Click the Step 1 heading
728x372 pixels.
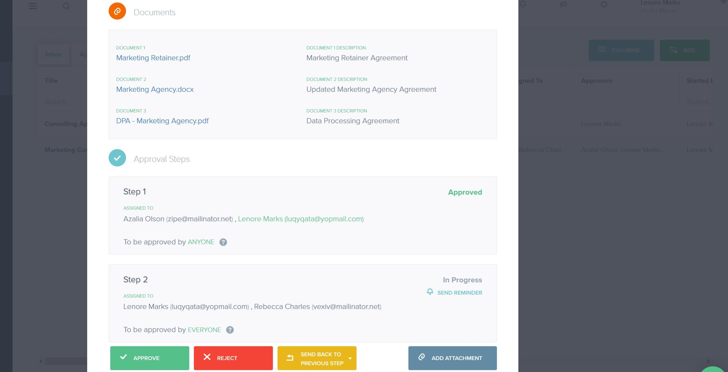pyautogui.click(x=135, y=192)
